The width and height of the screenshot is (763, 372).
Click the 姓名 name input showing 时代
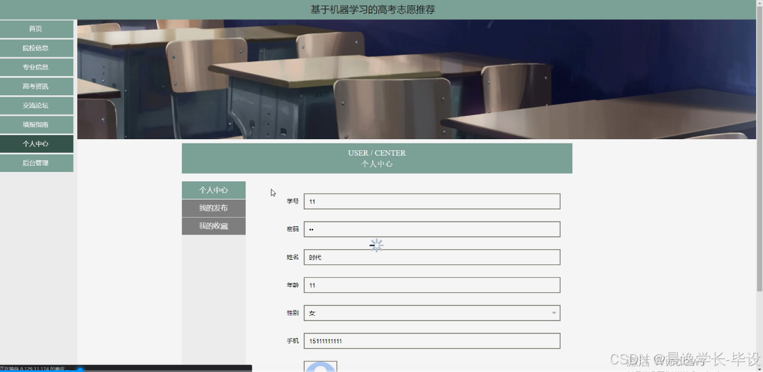pyautogui.click(x=431, y=257)
